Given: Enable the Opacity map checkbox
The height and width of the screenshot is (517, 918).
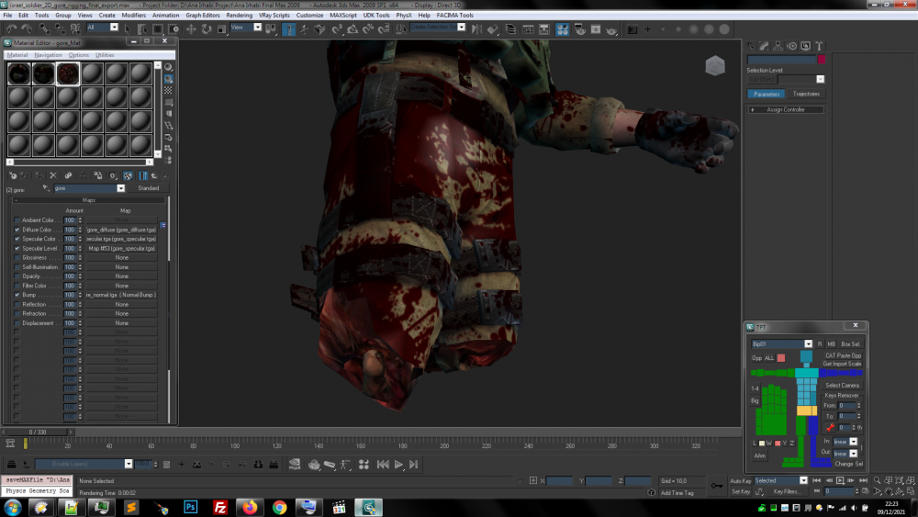Looking at the screenshot, I should pos(17,276).
